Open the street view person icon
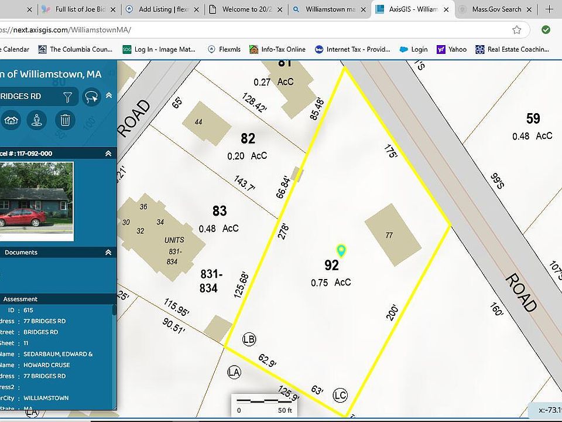Image resolution: width=562 pixels, height=422 pixels. tap(37, 121)
